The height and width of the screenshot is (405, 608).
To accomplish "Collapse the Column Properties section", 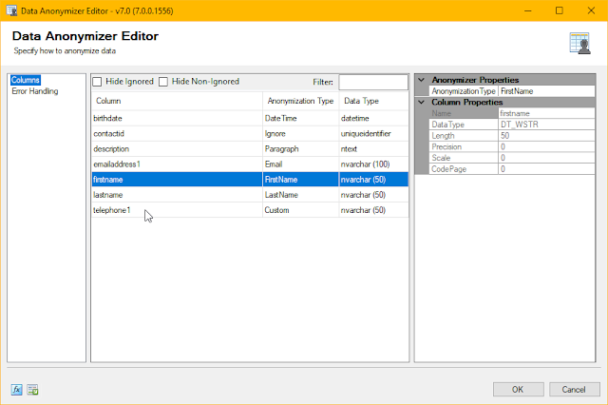I will tap(422, 103).
